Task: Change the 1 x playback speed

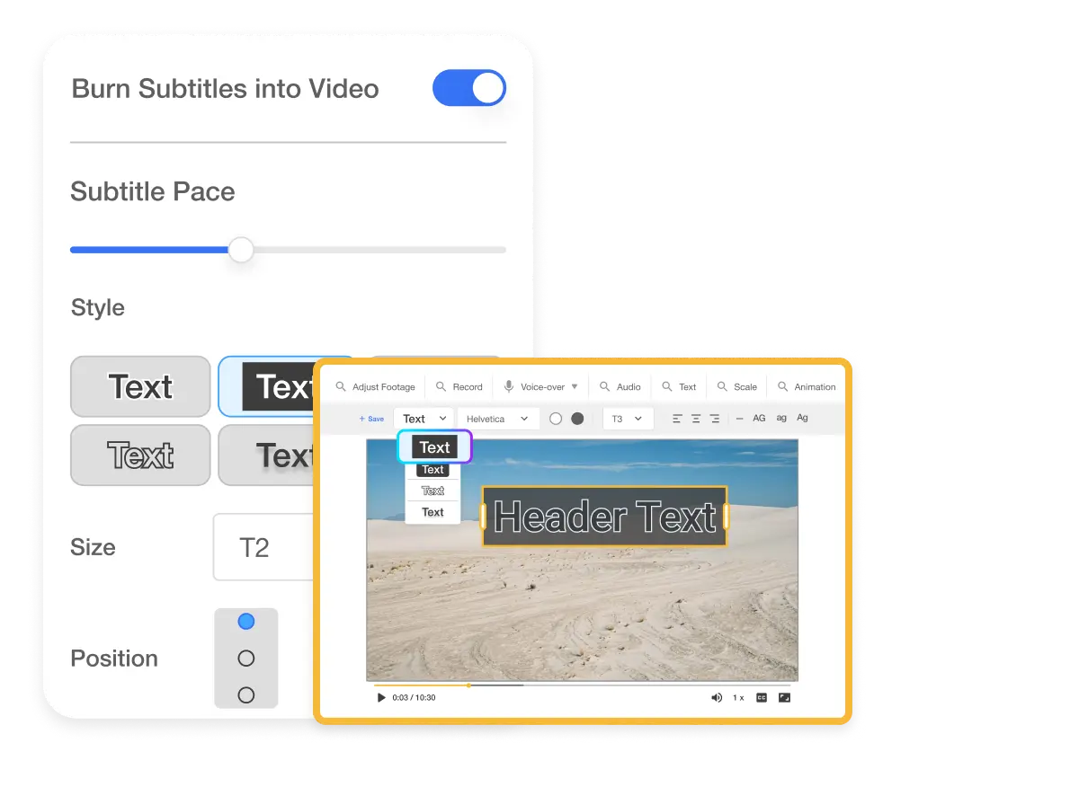Action: click(738, 697)
